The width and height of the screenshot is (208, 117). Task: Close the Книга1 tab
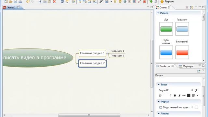18,7
